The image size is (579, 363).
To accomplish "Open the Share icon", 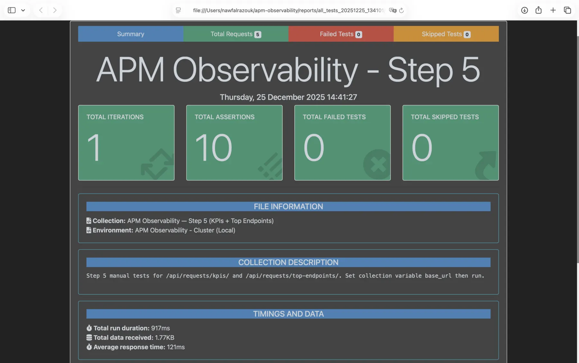I will click(x=538, y=10).
